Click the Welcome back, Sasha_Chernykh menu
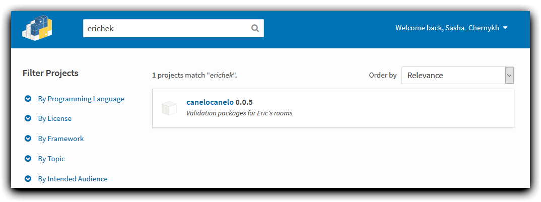Screen dimensions: 541x202 tap(451, 28)
